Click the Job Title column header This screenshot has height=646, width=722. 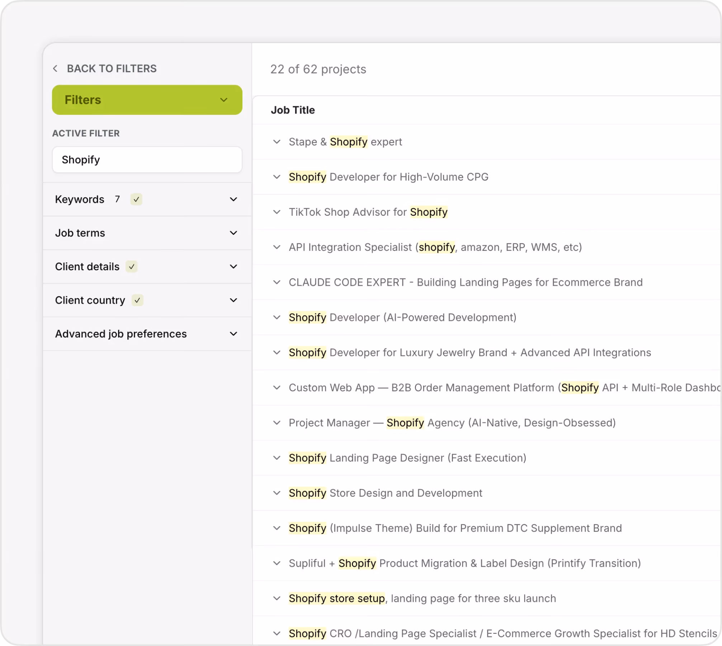(293, 110)
